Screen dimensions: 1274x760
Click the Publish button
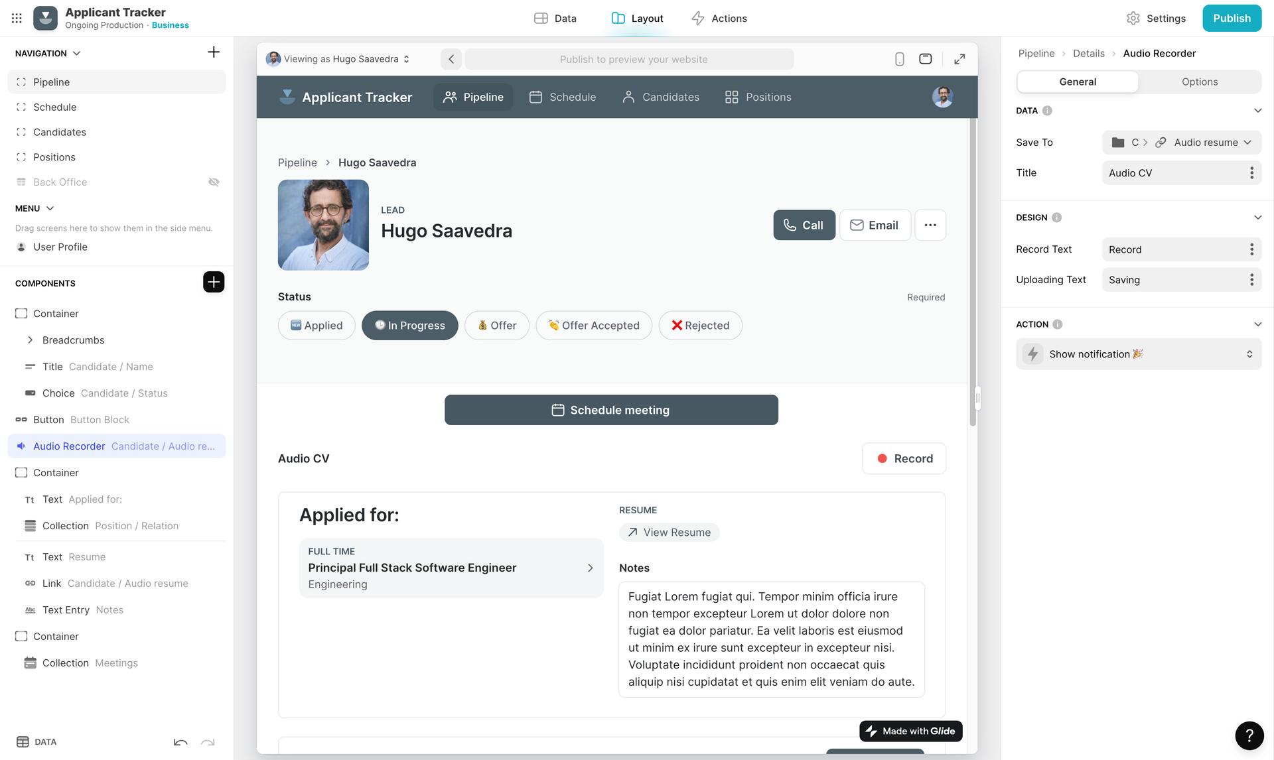pyautogui.click(x=1232, y=19)
